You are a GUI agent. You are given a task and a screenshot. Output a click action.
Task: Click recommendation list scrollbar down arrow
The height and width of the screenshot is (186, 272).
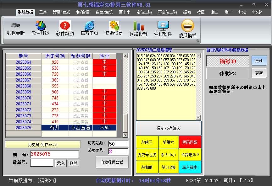tap(198, 118)
